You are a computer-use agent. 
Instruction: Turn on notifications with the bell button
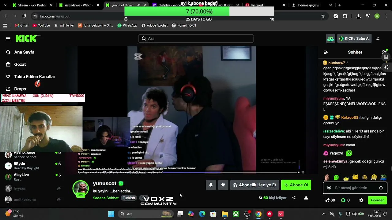pyautogui.click(x=211, y=185)
